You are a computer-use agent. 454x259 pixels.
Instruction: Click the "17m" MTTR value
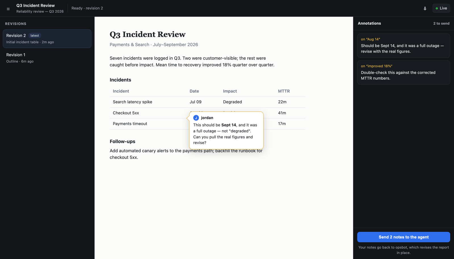[282, 124]
